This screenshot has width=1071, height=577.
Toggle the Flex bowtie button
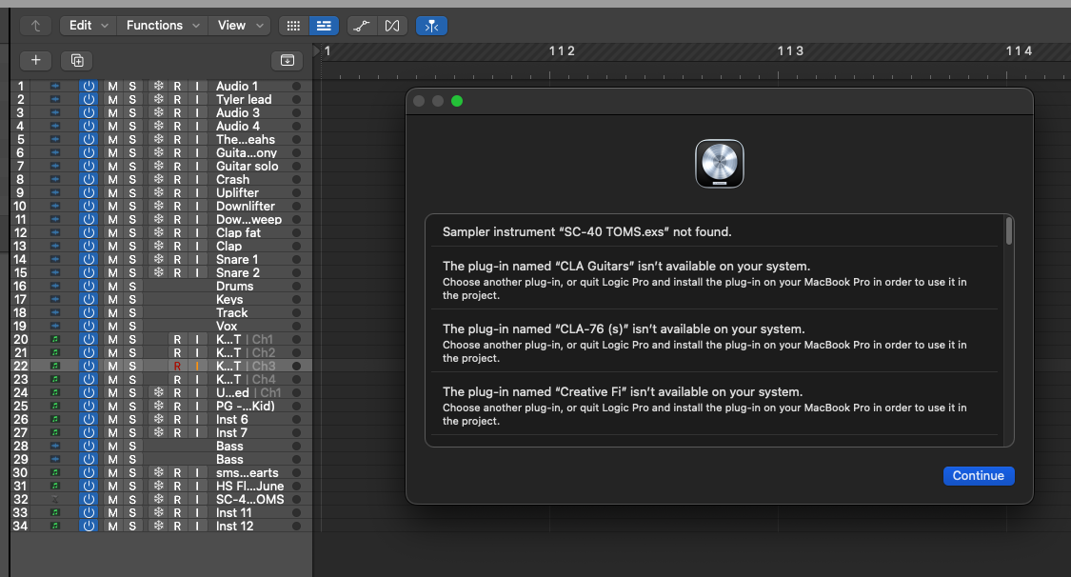coord(392,26)
